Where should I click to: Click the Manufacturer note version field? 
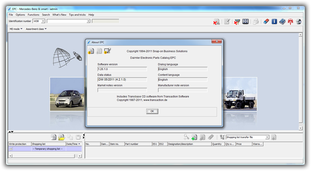(183, 90)
